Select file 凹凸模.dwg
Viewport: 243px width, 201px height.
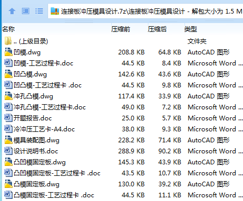(30, 74)
